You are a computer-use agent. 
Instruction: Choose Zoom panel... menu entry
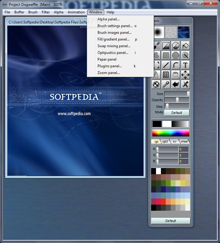tap(120, 73)
